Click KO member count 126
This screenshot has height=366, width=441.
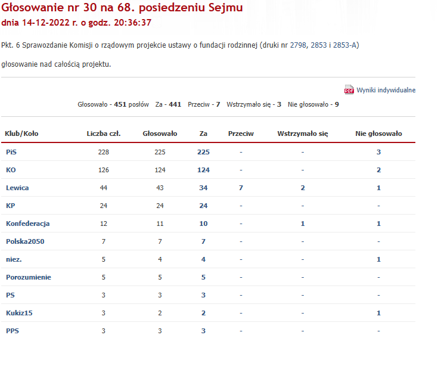click(x=104, y=170)
